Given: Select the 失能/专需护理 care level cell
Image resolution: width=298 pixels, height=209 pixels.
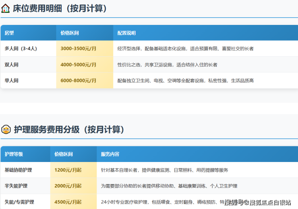Looking at the screenshot, I should [x=19, y=202].
